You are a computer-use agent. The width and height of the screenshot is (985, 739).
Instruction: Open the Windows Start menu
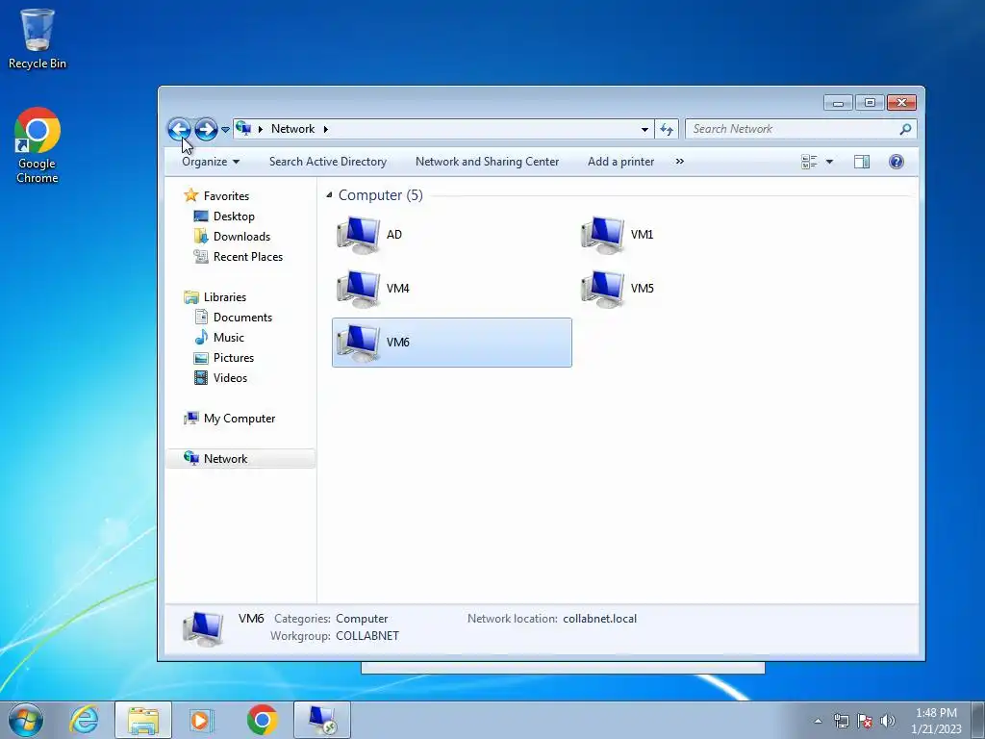point(26,720)
